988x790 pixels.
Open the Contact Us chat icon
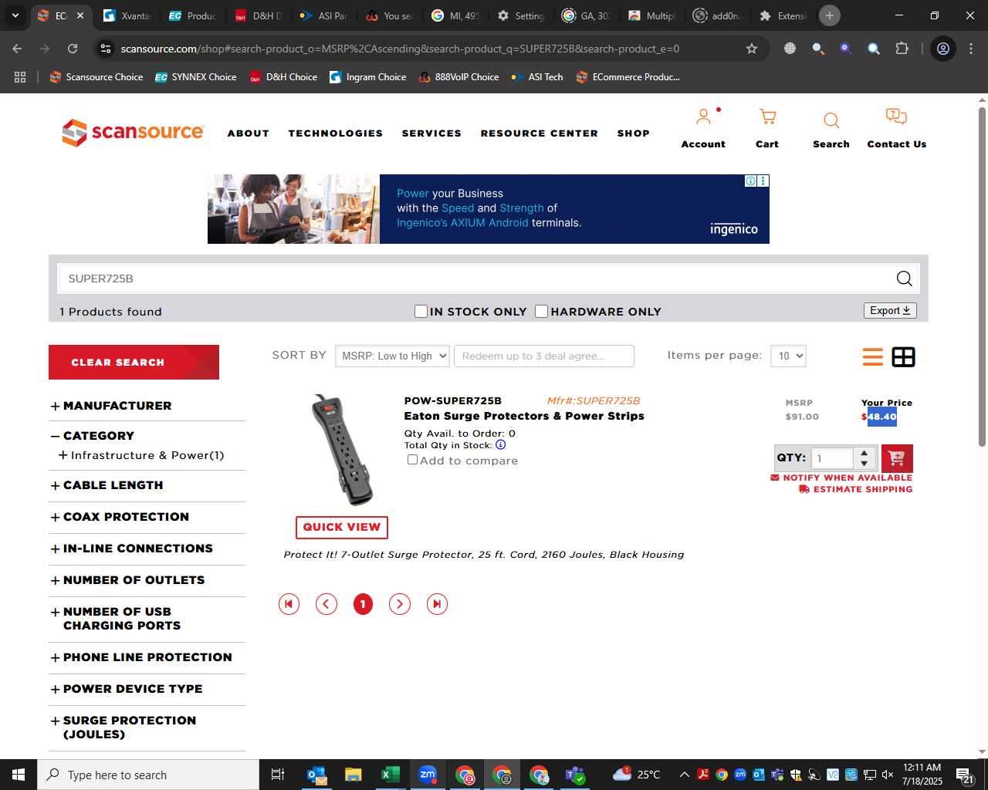(896, 117)
